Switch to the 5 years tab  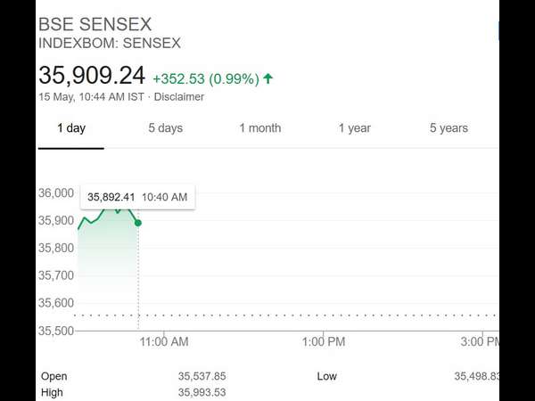[449, 128]
